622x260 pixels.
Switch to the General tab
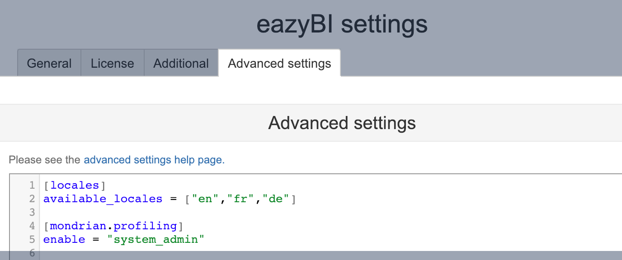(48, 63)
